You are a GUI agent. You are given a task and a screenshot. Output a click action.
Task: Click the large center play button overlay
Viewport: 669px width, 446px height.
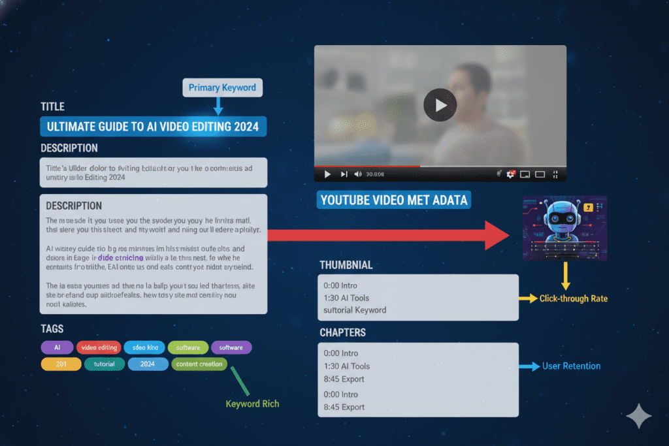click(x=440, y=105)
